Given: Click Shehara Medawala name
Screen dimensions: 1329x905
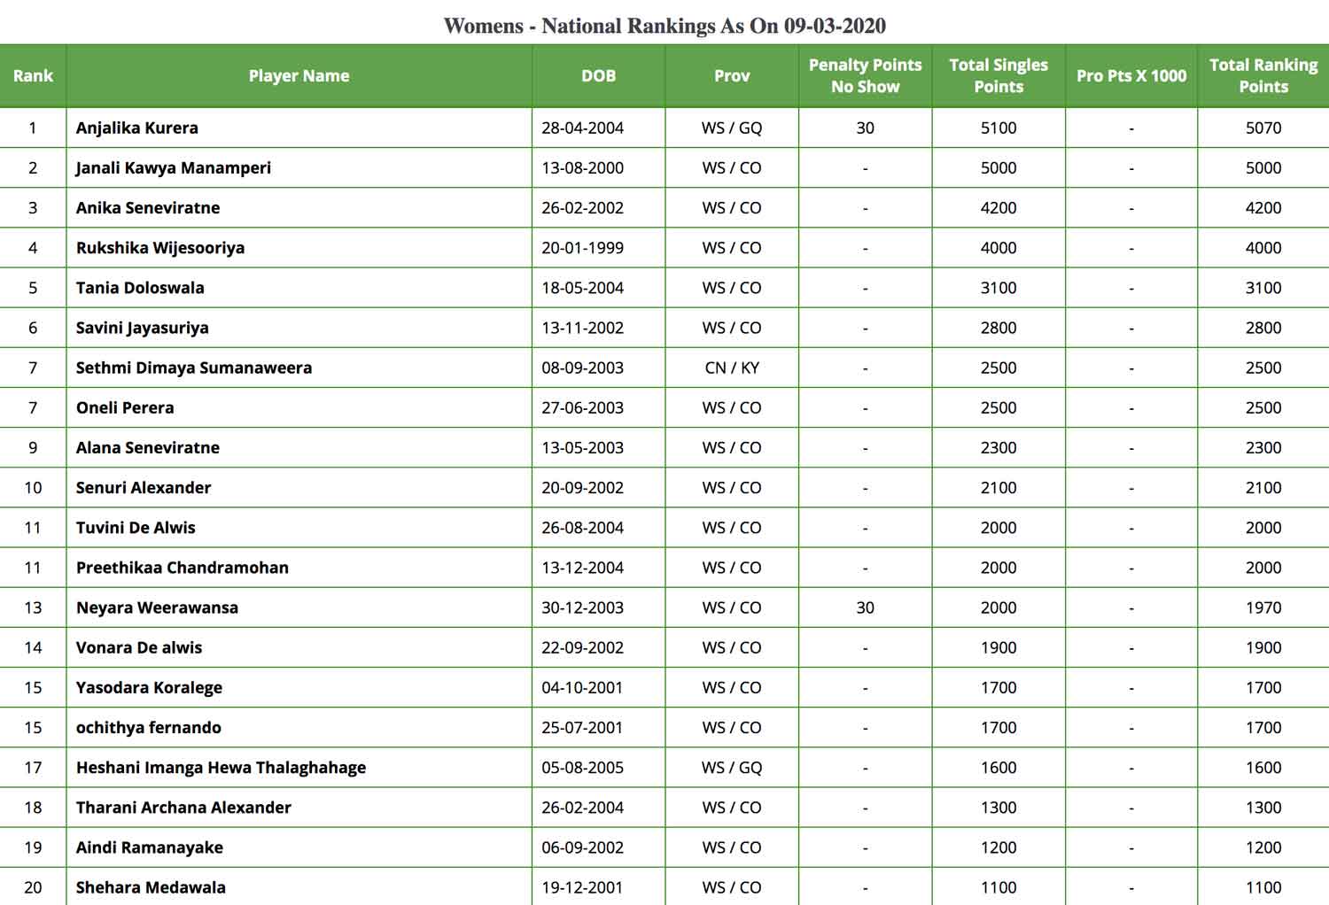Looking at the screenshot, I should 151,887.
